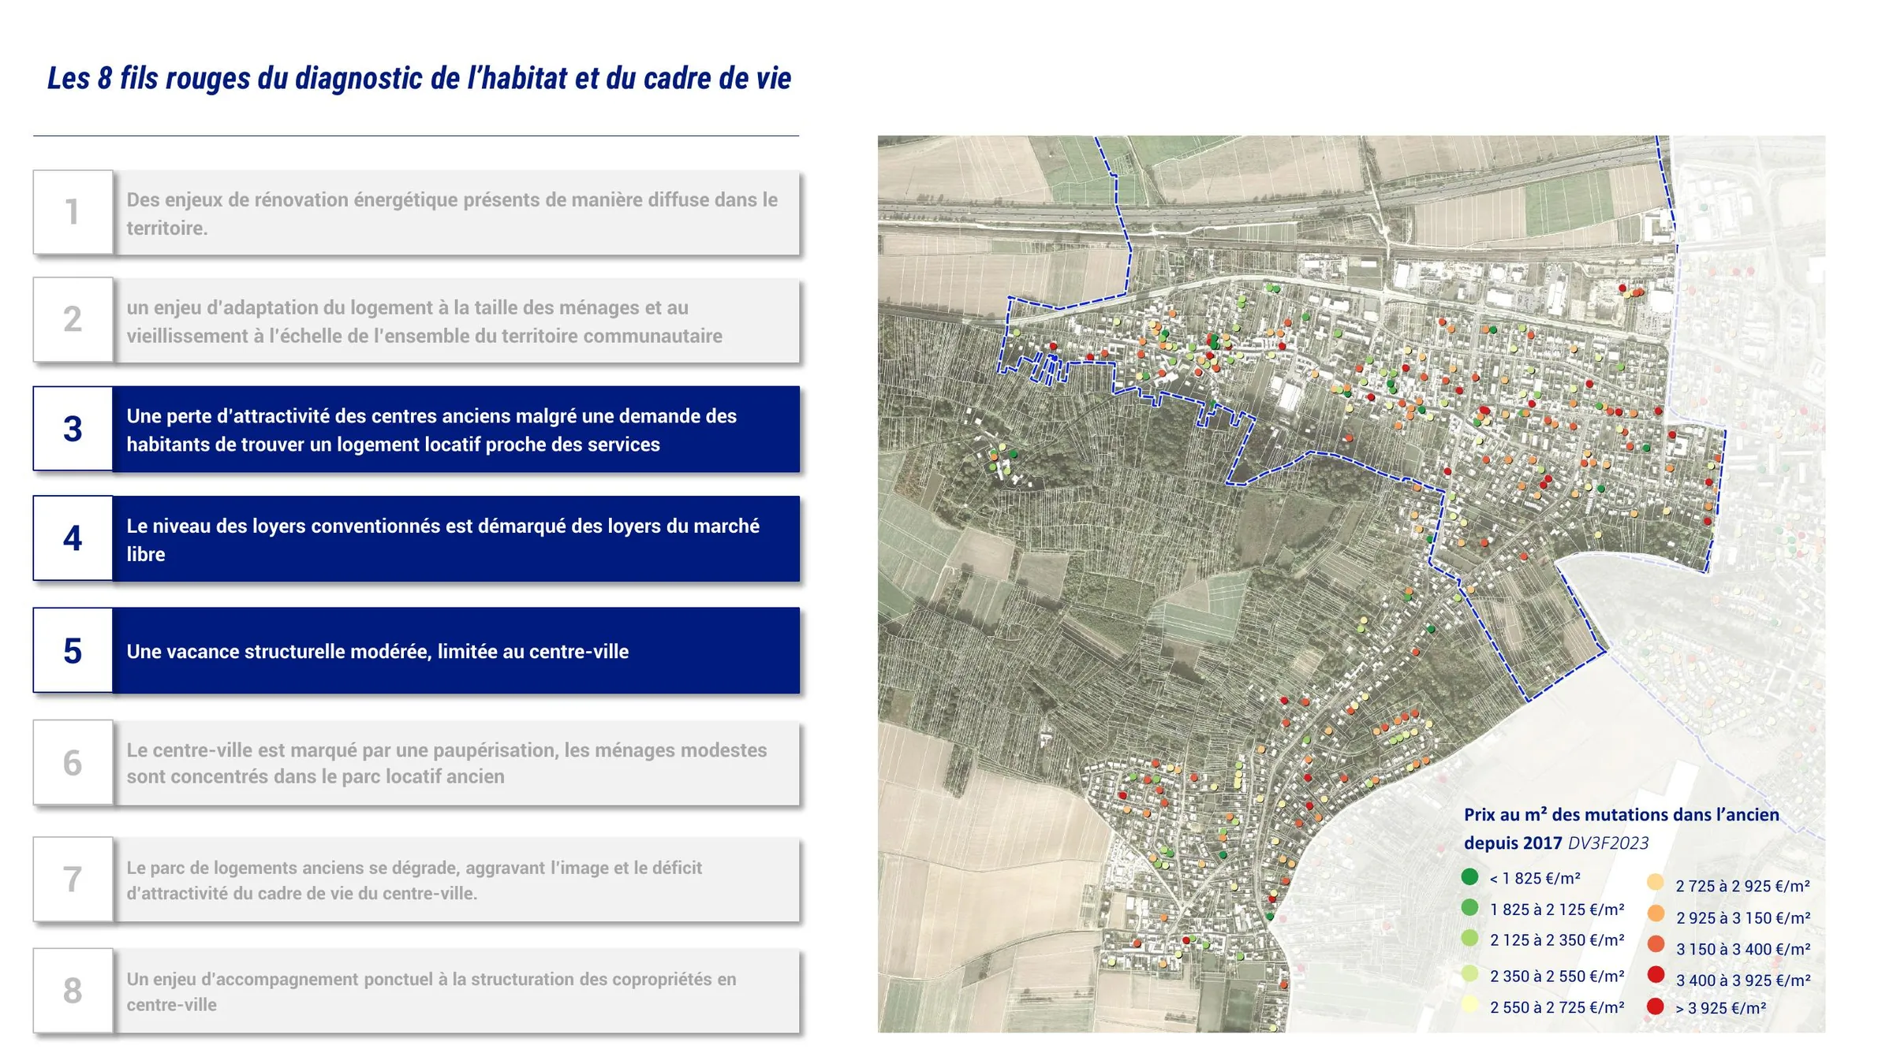Select number box 8
Viewport: 1893px width, 1064px height.
click(x=73, y=991)
